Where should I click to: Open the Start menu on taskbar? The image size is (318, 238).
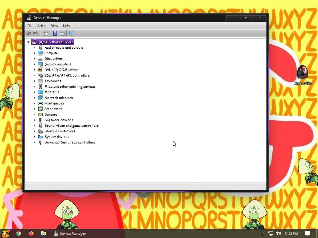pos(6,233)
